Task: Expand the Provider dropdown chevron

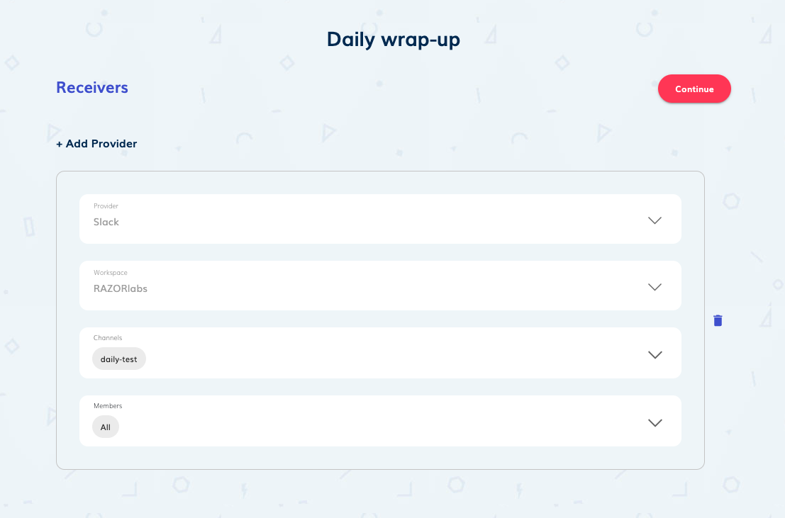Action: point(655,220)
